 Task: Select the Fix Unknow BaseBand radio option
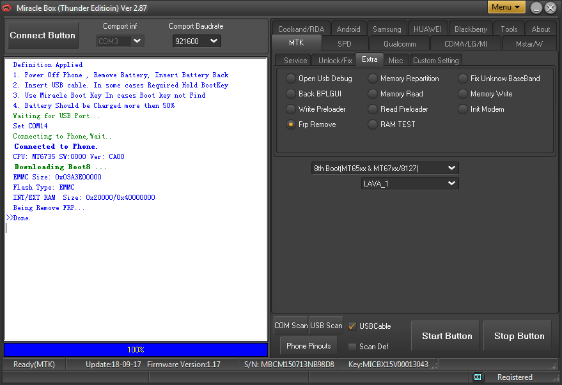tap(463, 79)
